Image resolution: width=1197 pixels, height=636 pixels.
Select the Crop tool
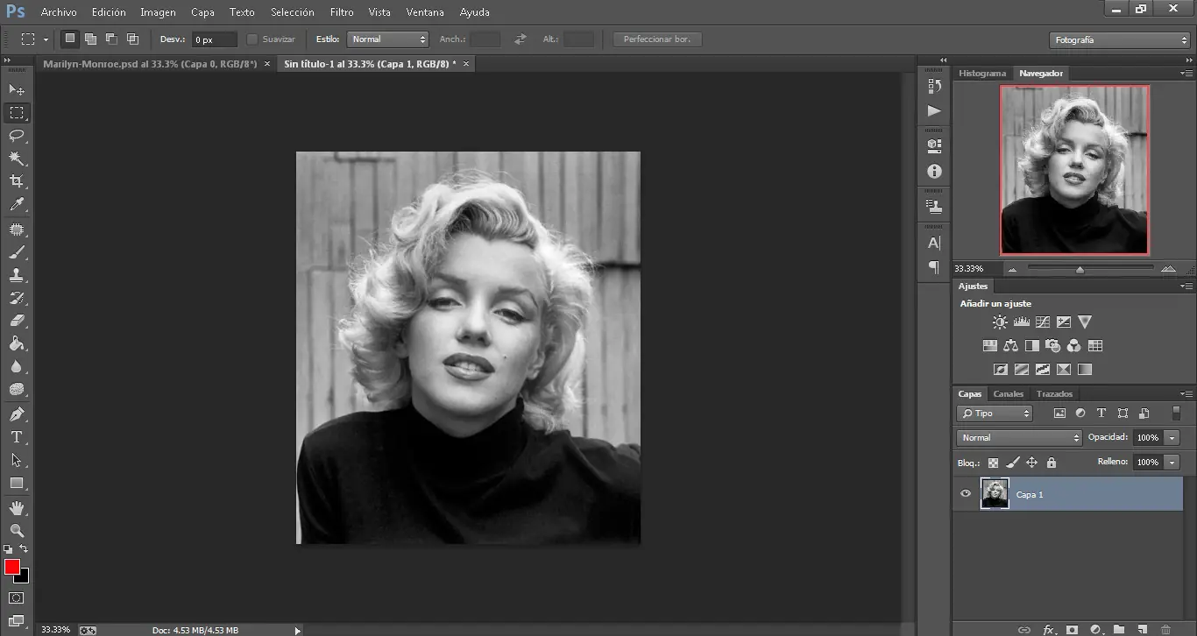click(17, 181)
